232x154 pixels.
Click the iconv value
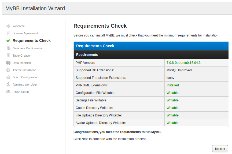tap(171, 78)
